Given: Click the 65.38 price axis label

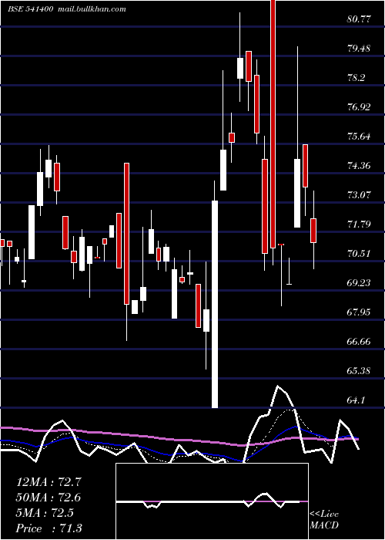Looking at the screenshot, I should 359,371.
